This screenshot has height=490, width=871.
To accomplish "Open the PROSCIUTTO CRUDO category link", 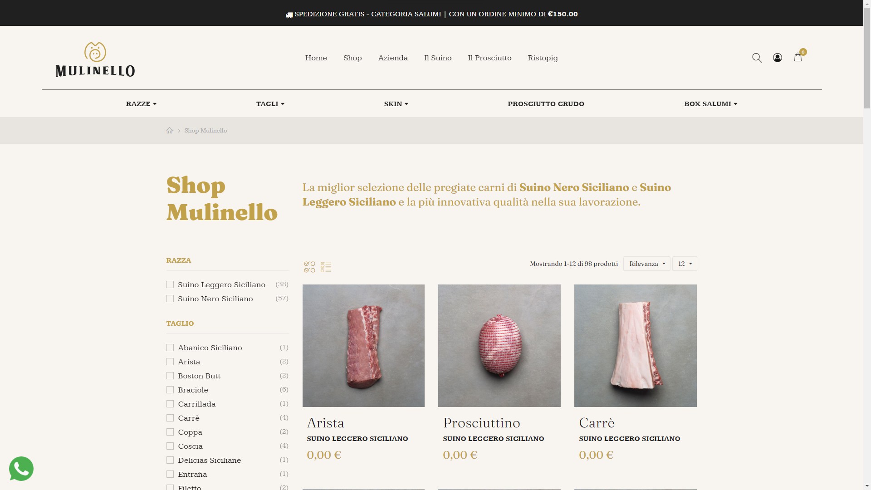I will tap(546, 103).
